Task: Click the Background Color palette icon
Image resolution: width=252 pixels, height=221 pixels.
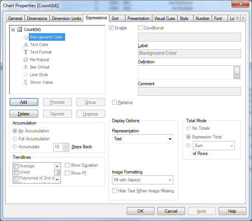Action: 26,37
